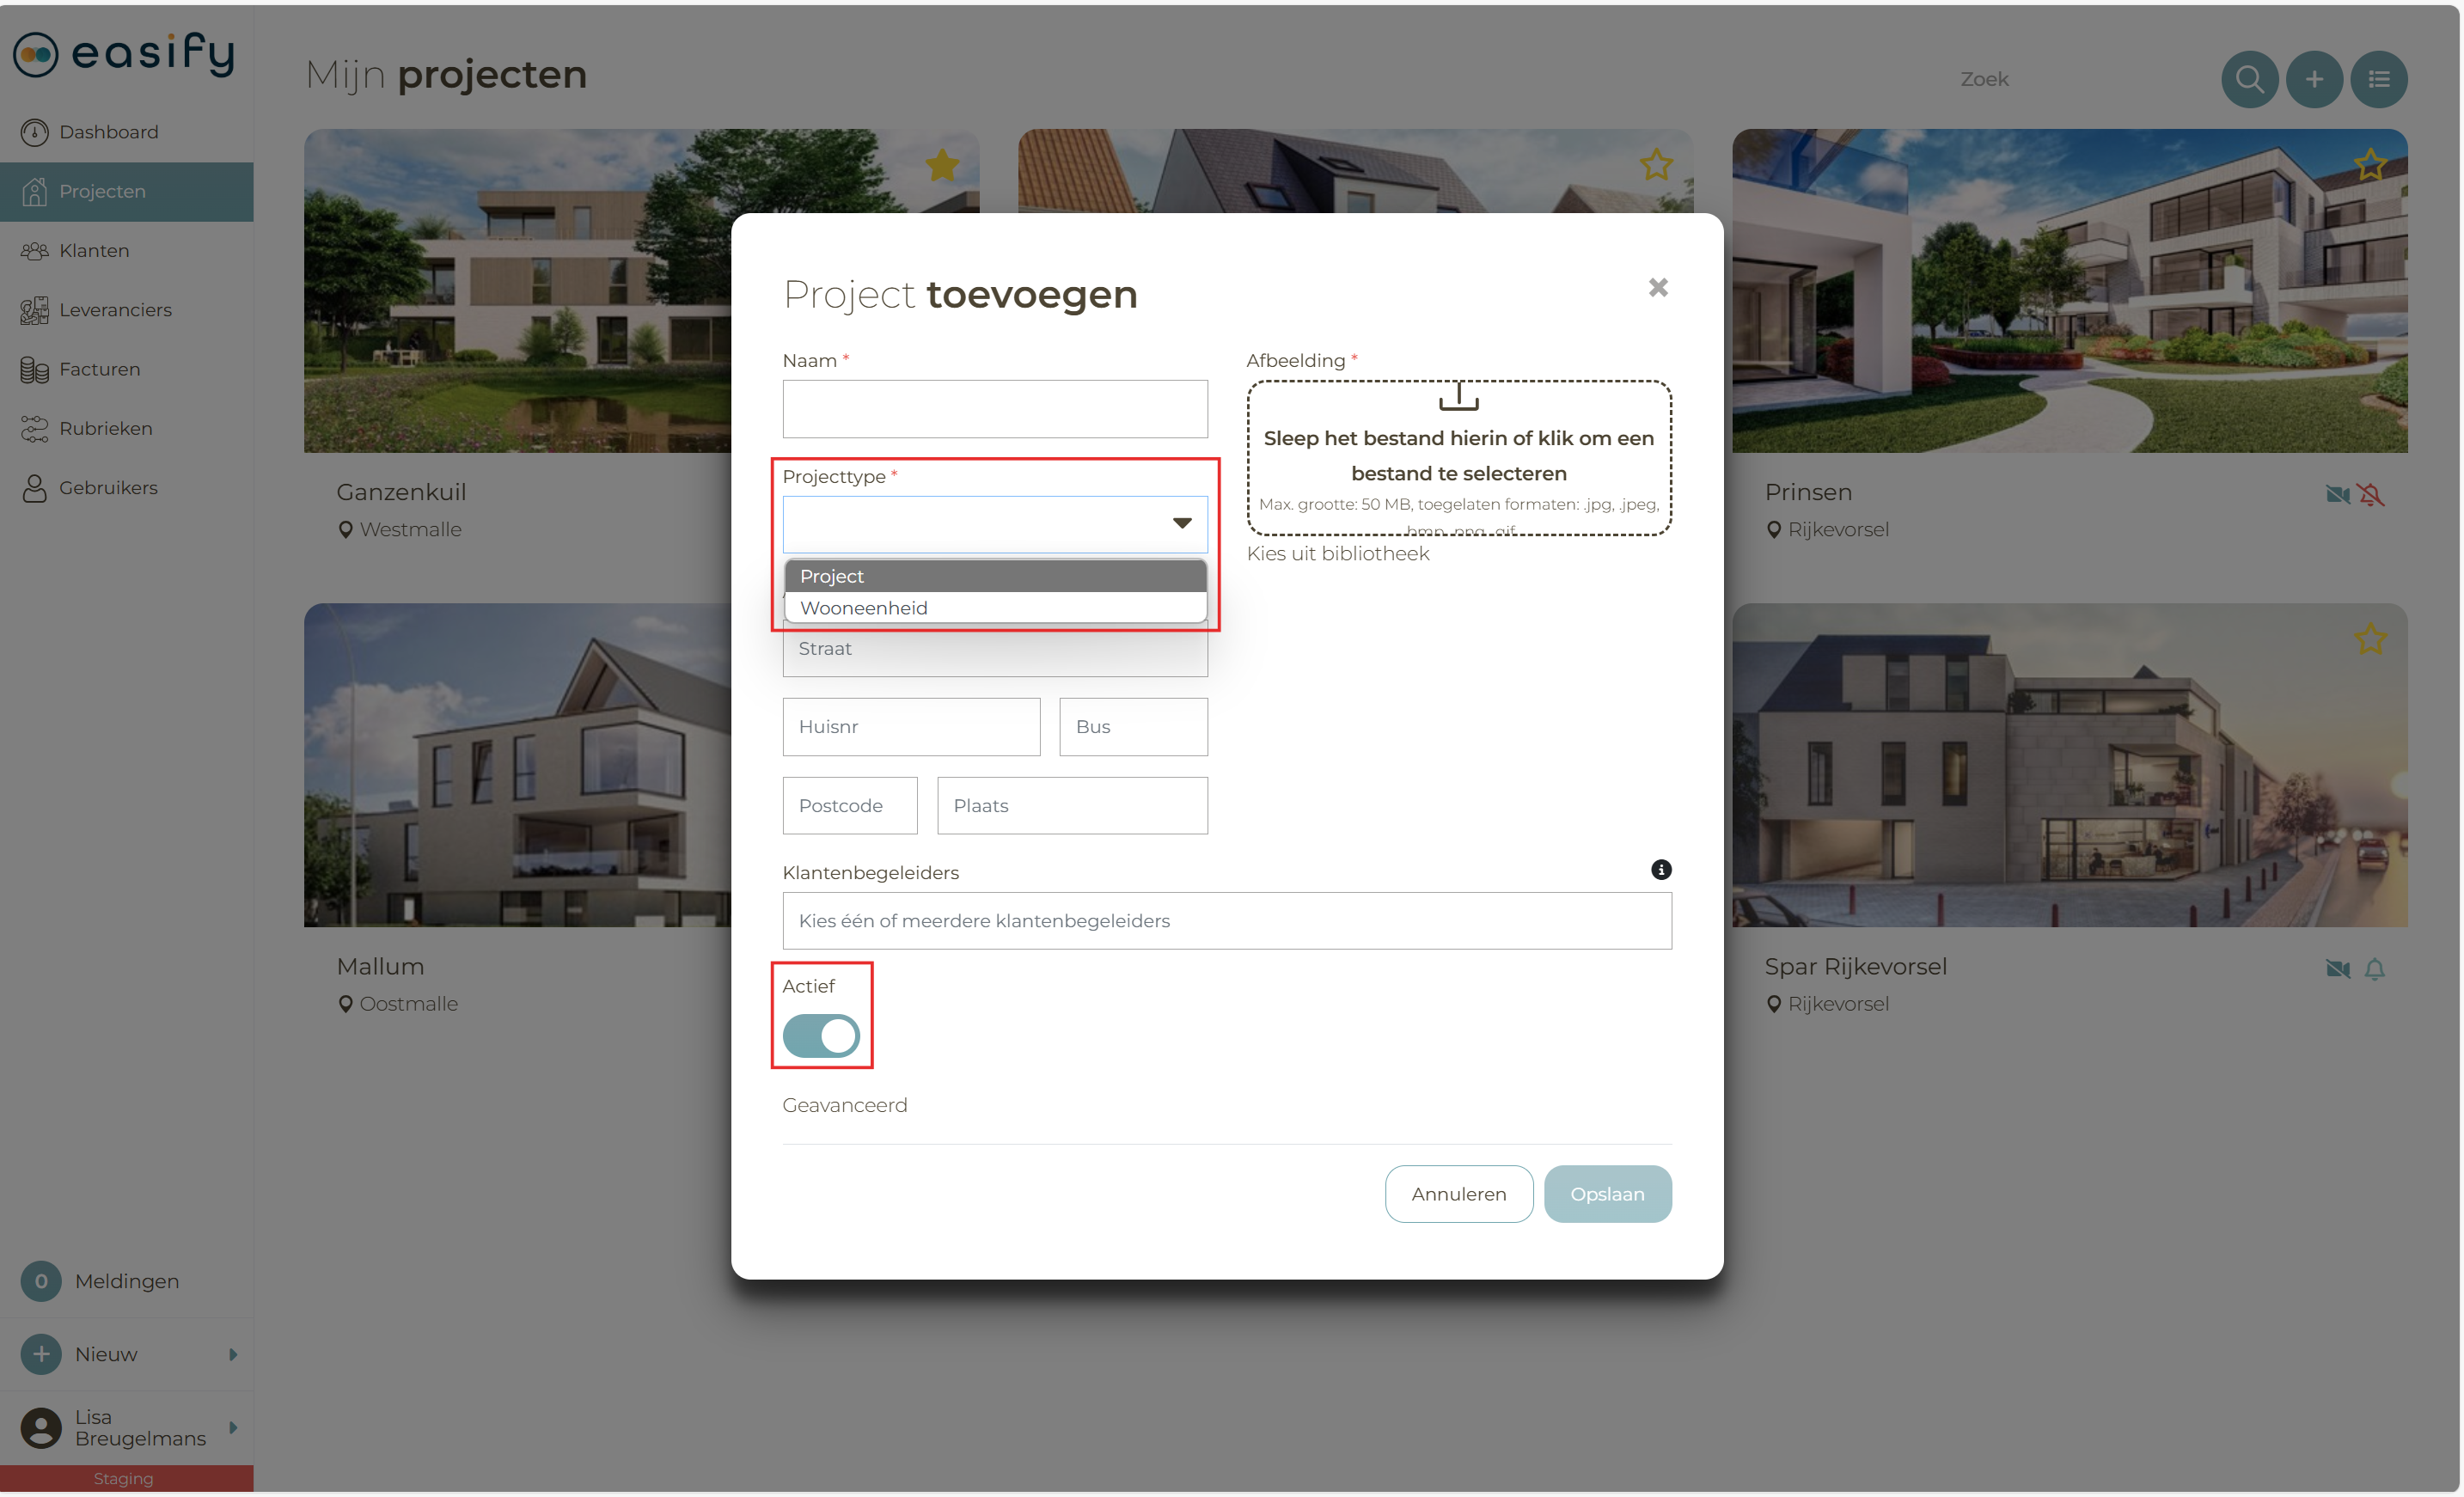Click the Nieuw plus icon
The width and height of the screenshot is (2464, 1497).
(41, 1354)
